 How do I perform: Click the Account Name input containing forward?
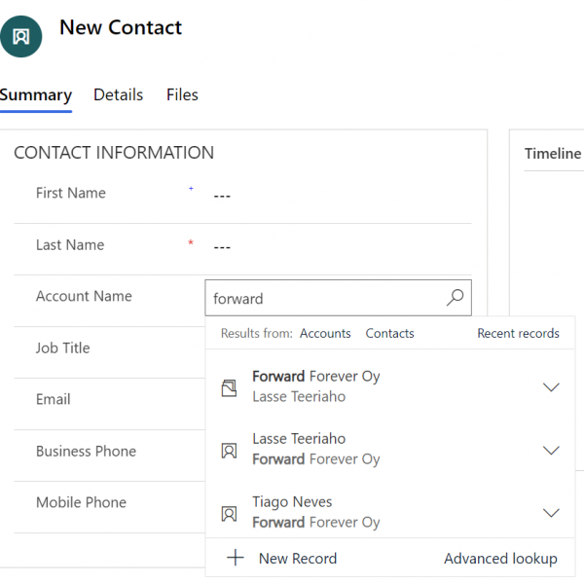(338, 298)
